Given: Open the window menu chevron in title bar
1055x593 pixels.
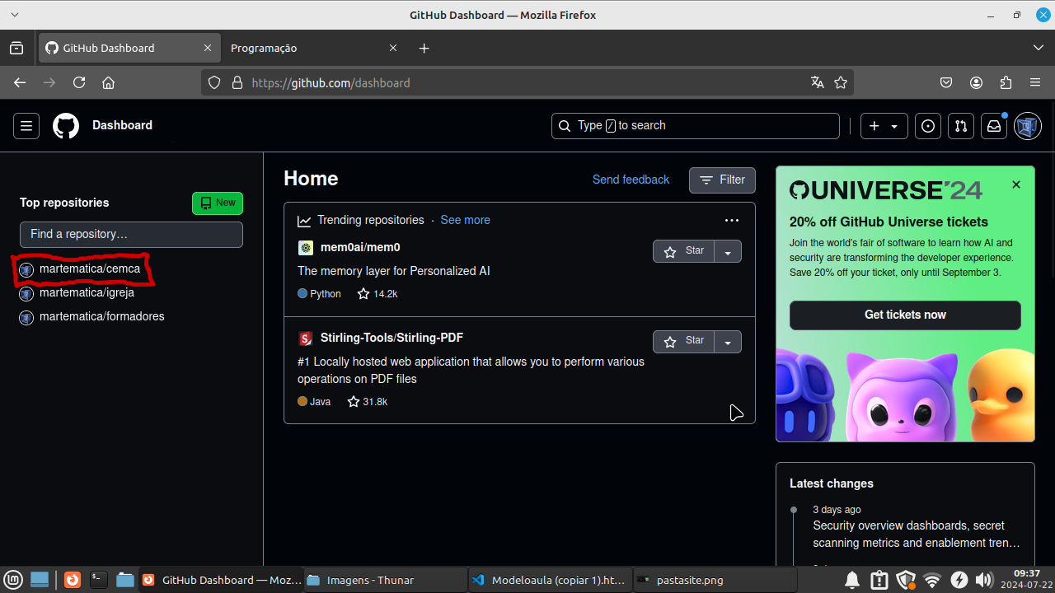Looking at the screenshot, I should (x=15, y=15).
